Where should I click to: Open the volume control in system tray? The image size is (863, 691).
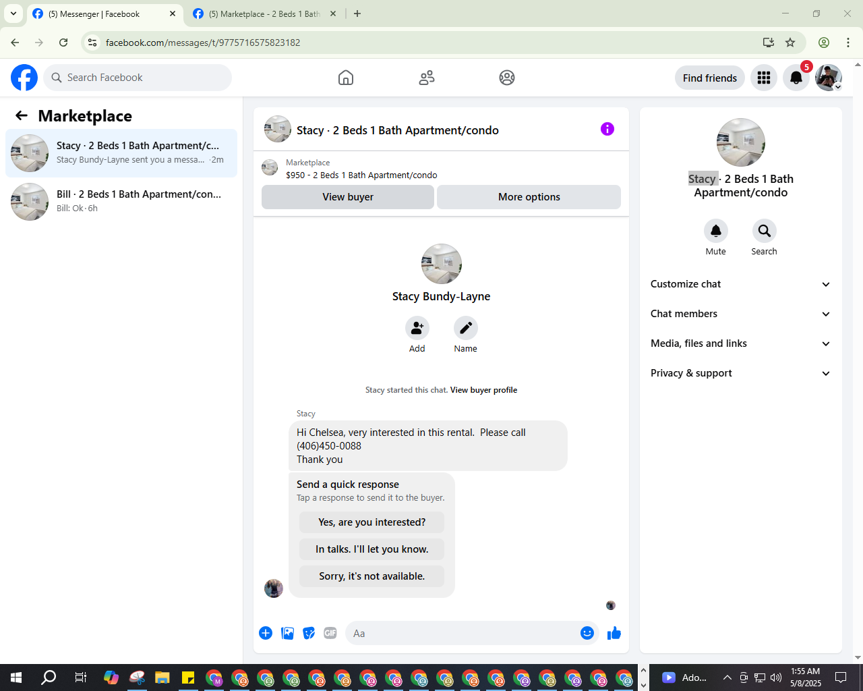pyautogui.click(x=776, y=678)
